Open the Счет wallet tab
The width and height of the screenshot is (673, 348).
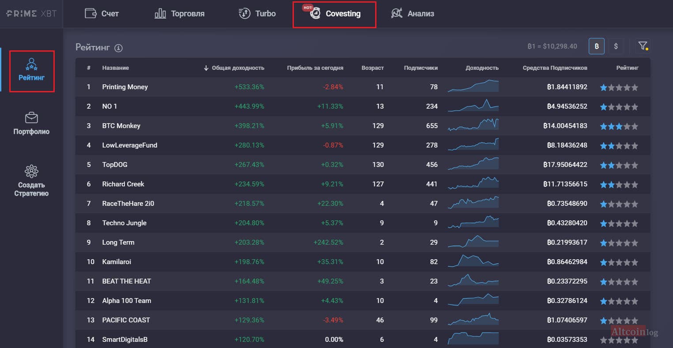pyautogui.click(x=102, y=14)
